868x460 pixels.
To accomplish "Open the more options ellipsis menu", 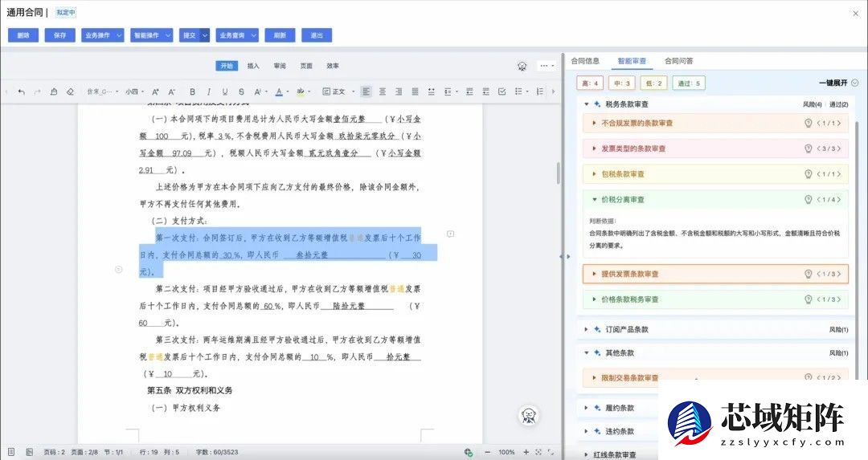I will point(547,66).
